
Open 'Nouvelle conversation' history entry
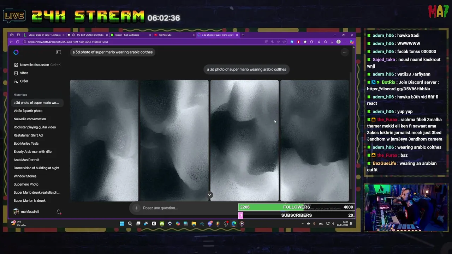30,119
